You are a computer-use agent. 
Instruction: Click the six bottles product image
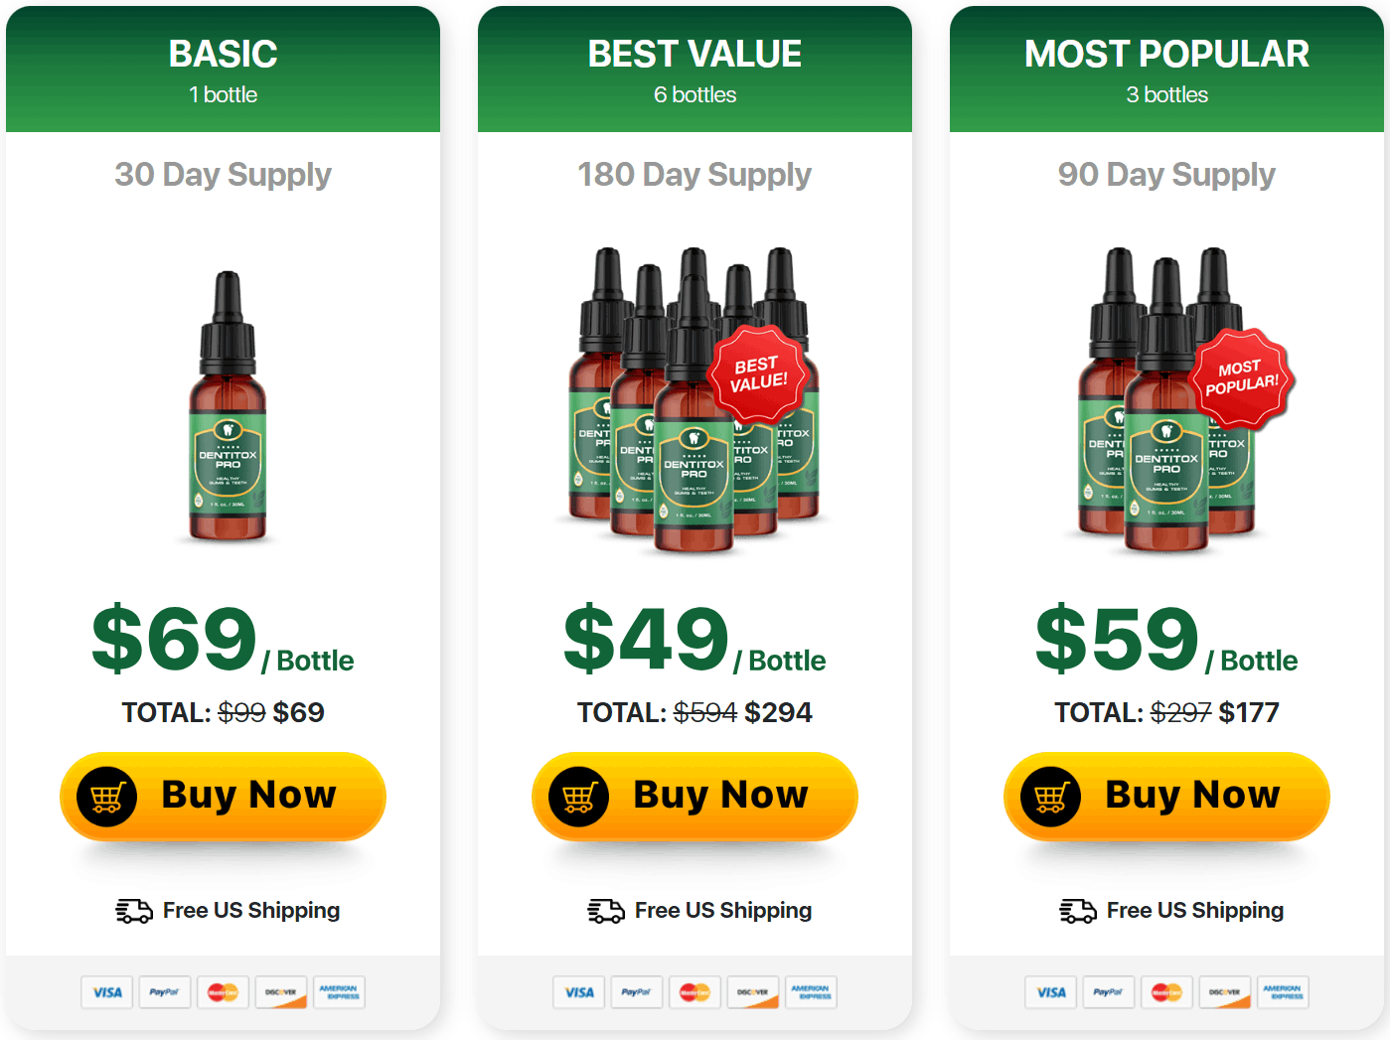(x=695, y=400)
